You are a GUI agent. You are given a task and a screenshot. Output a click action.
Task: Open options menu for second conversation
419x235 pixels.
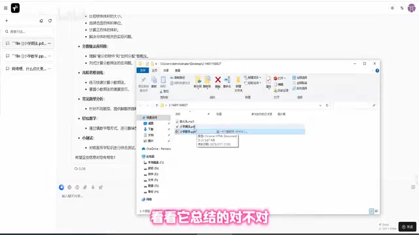point(50,56)
